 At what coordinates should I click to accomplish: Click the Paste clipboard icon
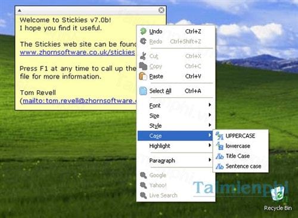pos(143,76)
